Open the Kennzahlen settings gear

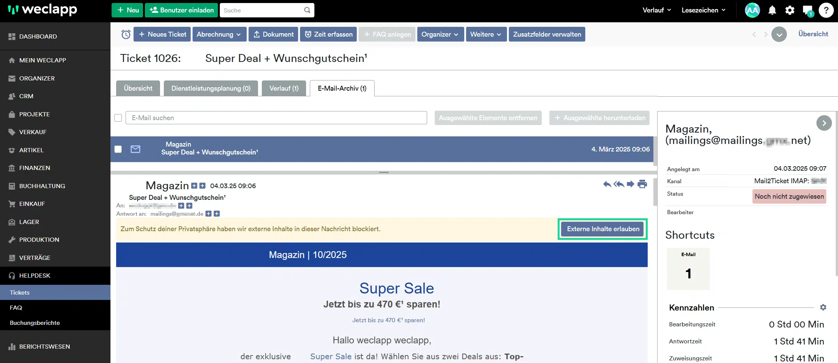click(823, 307)
